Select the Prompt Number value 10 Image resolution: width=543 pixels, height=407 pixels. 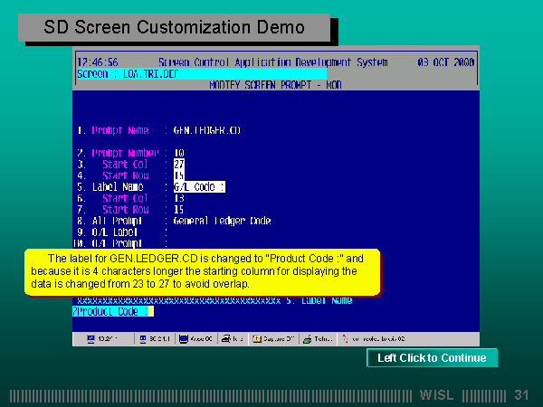click(x=178, y=153)
